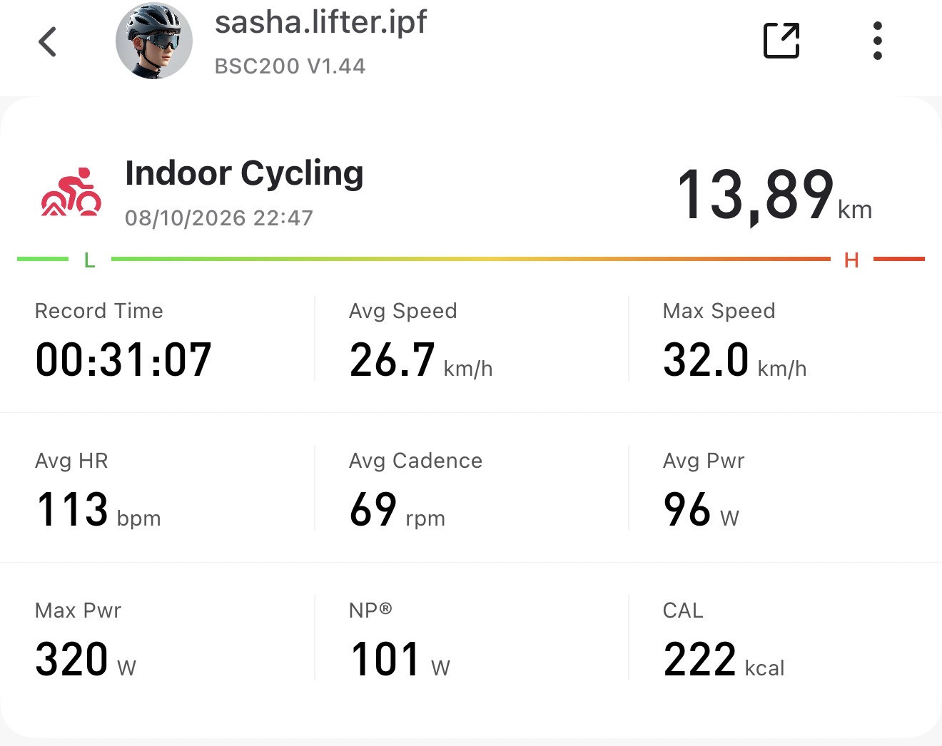Open the cyclist profile avatar
This screenshot has height=746, width=942.
pos(154,41)
